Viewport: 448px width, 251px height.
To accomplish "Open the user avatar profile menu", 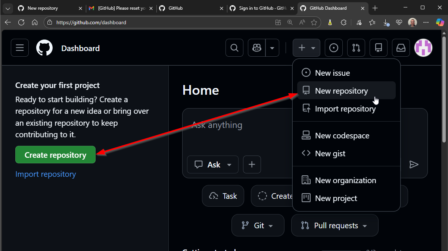I will click(x=423, y=48).
